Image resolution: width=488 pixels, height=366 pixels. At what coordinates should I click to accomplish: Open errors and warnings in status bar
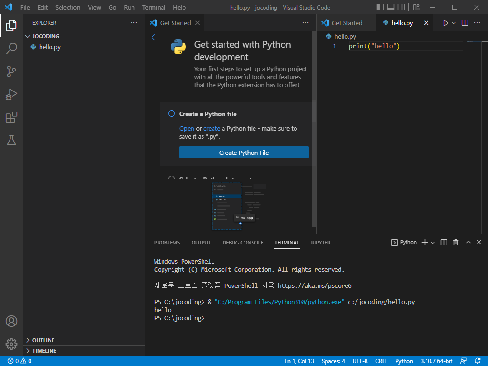(19, 361)
